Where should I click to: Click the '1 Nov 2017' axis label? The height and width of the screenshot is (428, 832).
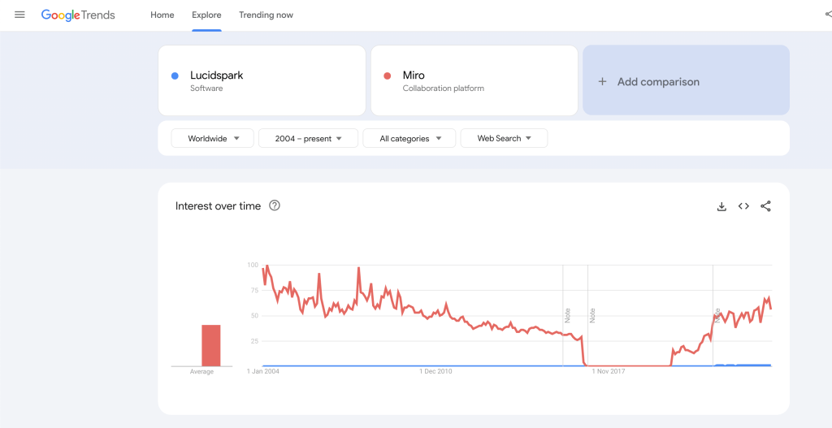tap(609, 371)
